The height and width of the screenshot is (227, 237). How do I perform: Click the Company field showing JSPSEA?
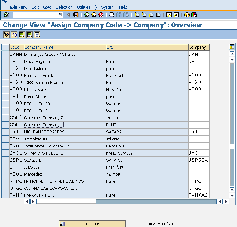click(x=199, y=160)
